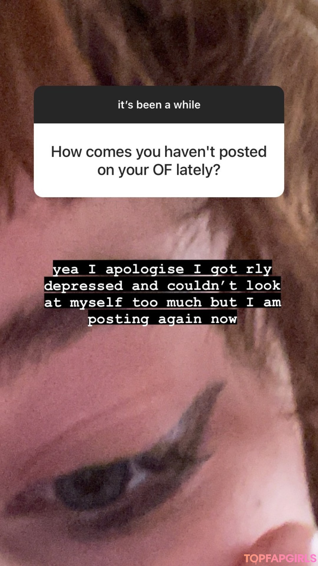
Task: Click the TOPFAPGIRLS watermark
Action: click(x=280, y=558)
